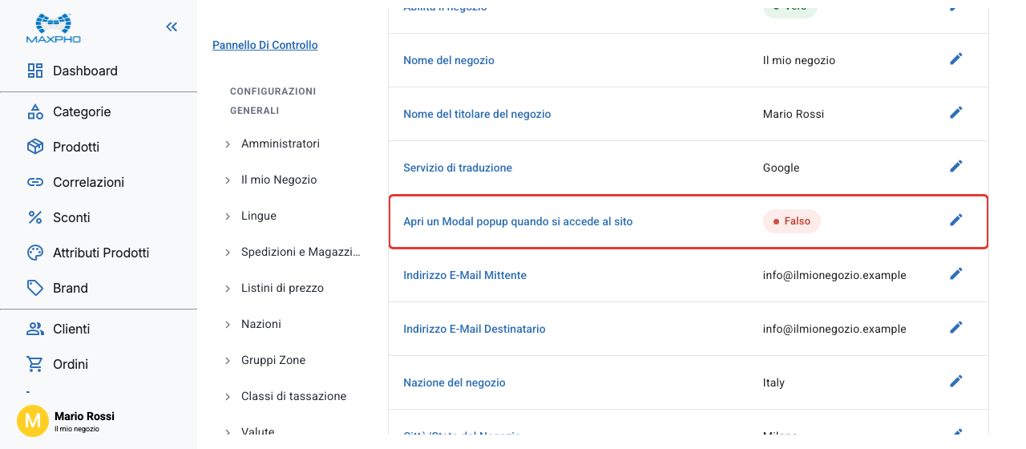Click the Clienti people icon
The image size is (1026, 449).
pos(35,329)
